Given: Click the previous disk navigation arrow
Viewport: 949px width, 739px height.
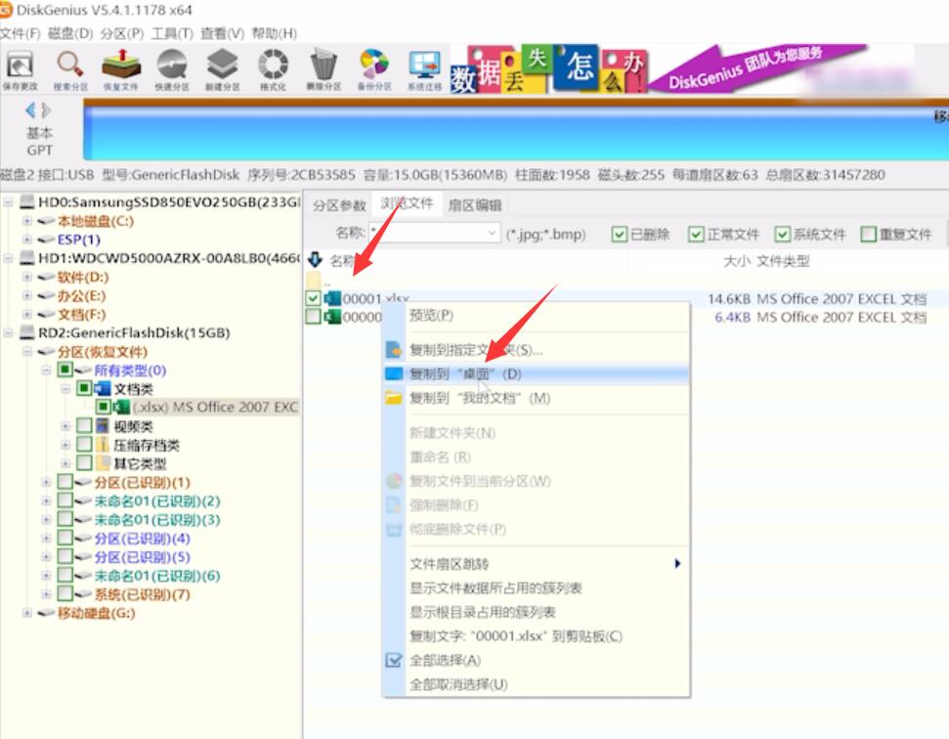Looking at the screenshot, I should point(29,110).
